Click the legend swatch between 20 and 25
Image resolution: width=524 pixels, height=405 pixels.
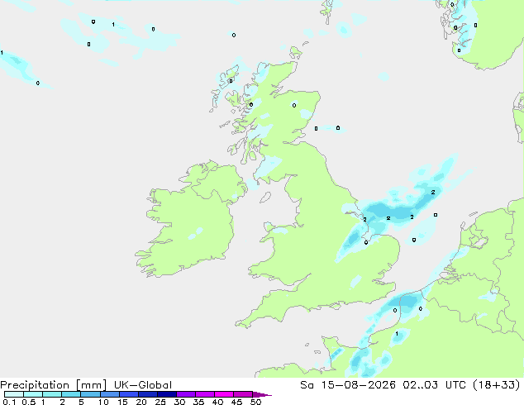(x=148, y=394)
